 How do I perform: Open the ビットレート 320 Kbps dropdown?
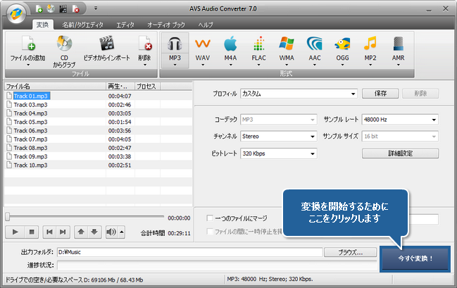point(278,153)
